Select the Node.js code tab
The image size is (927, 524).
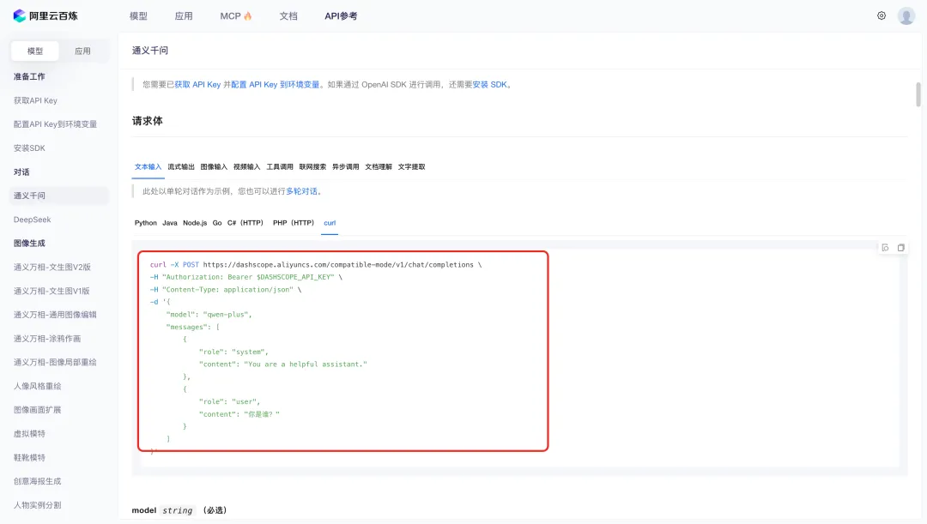click(x=195, y=223)
